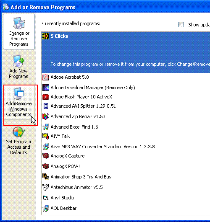Click the Advaned Excel Find icon
This screenshot has height=222, width=210.
(46, 127)
